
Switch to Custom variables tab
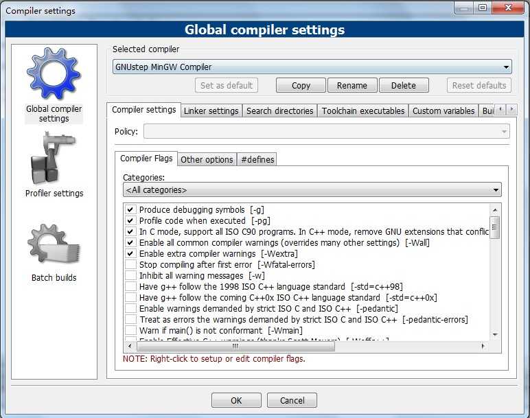443,111
